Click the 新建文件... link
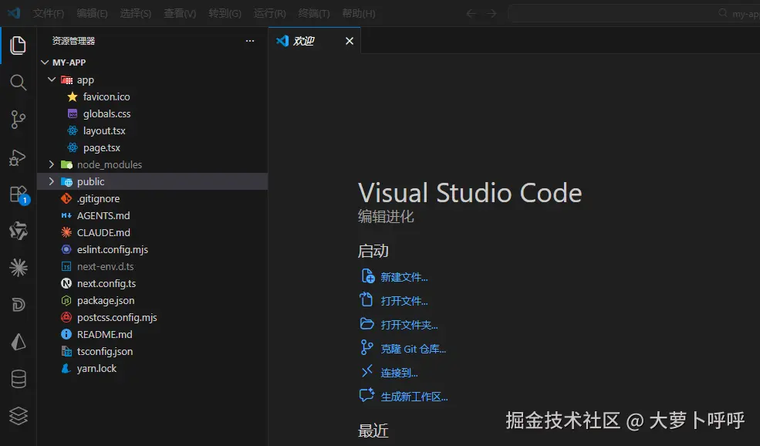The image size is (760, 446). pyautogui.click(x=404, y=277)
